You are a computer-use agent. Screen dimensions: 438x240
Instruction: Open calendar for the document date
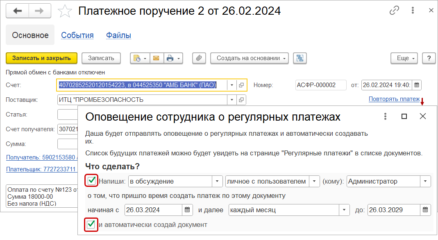tap(417, 85)
